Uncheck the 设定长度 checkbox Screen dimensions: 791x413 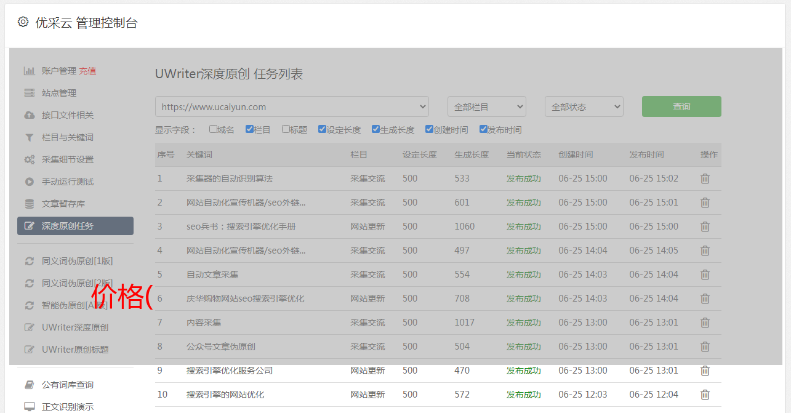click(322, 129)
